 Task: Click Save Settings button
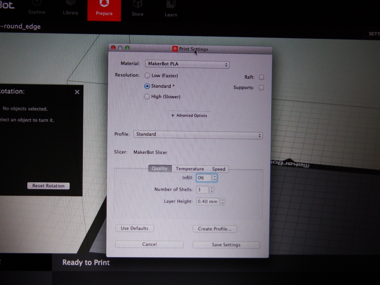226,245
